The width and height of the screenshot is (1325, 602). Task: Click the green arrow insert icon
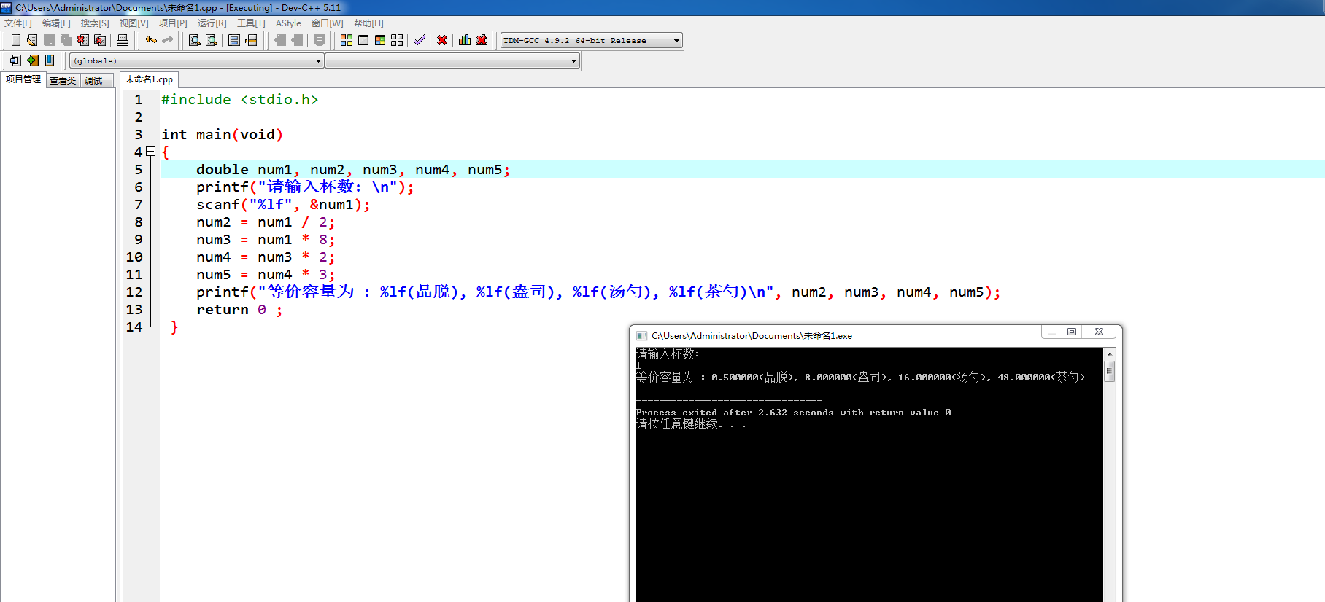[x=33, y=60]
